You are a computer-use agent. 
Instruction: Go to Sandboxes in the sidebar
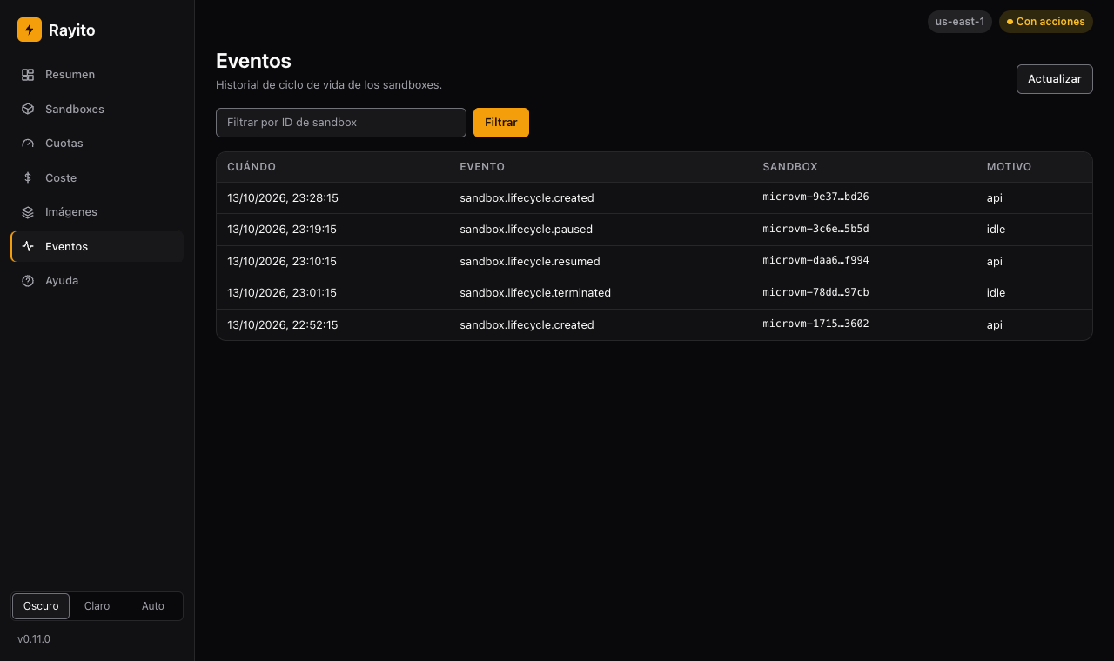pyautogui.click(x=97, y=110)
